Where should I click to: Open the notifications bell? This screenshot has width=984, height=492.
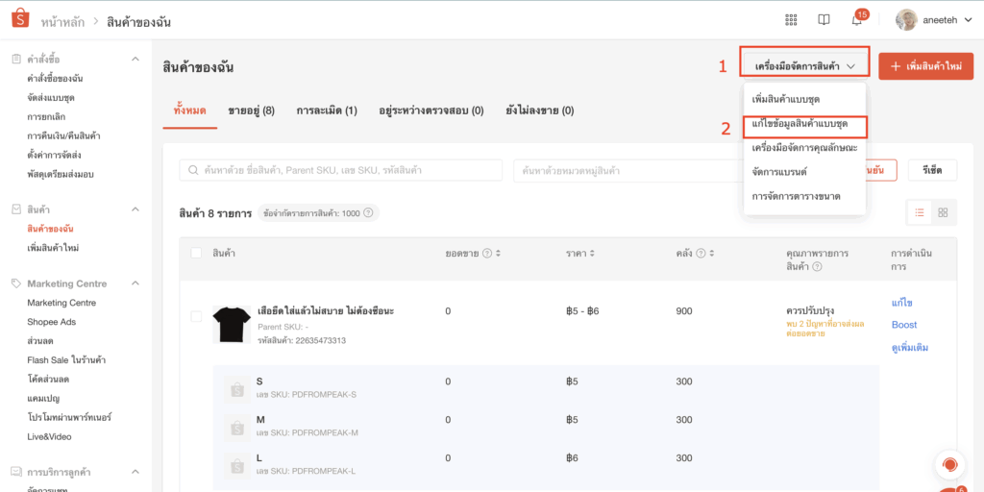point(856,20)
